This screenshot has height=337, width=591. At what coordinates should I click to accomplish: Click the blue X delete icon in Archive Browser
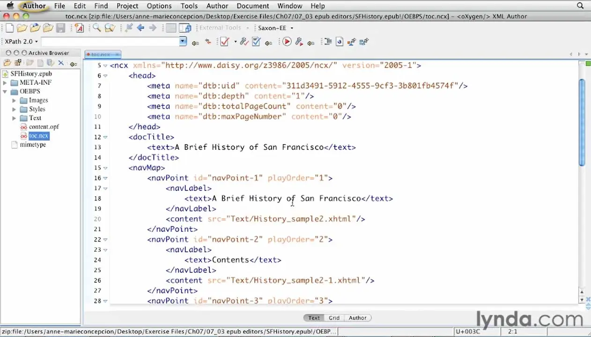click(x=61, y=63)
